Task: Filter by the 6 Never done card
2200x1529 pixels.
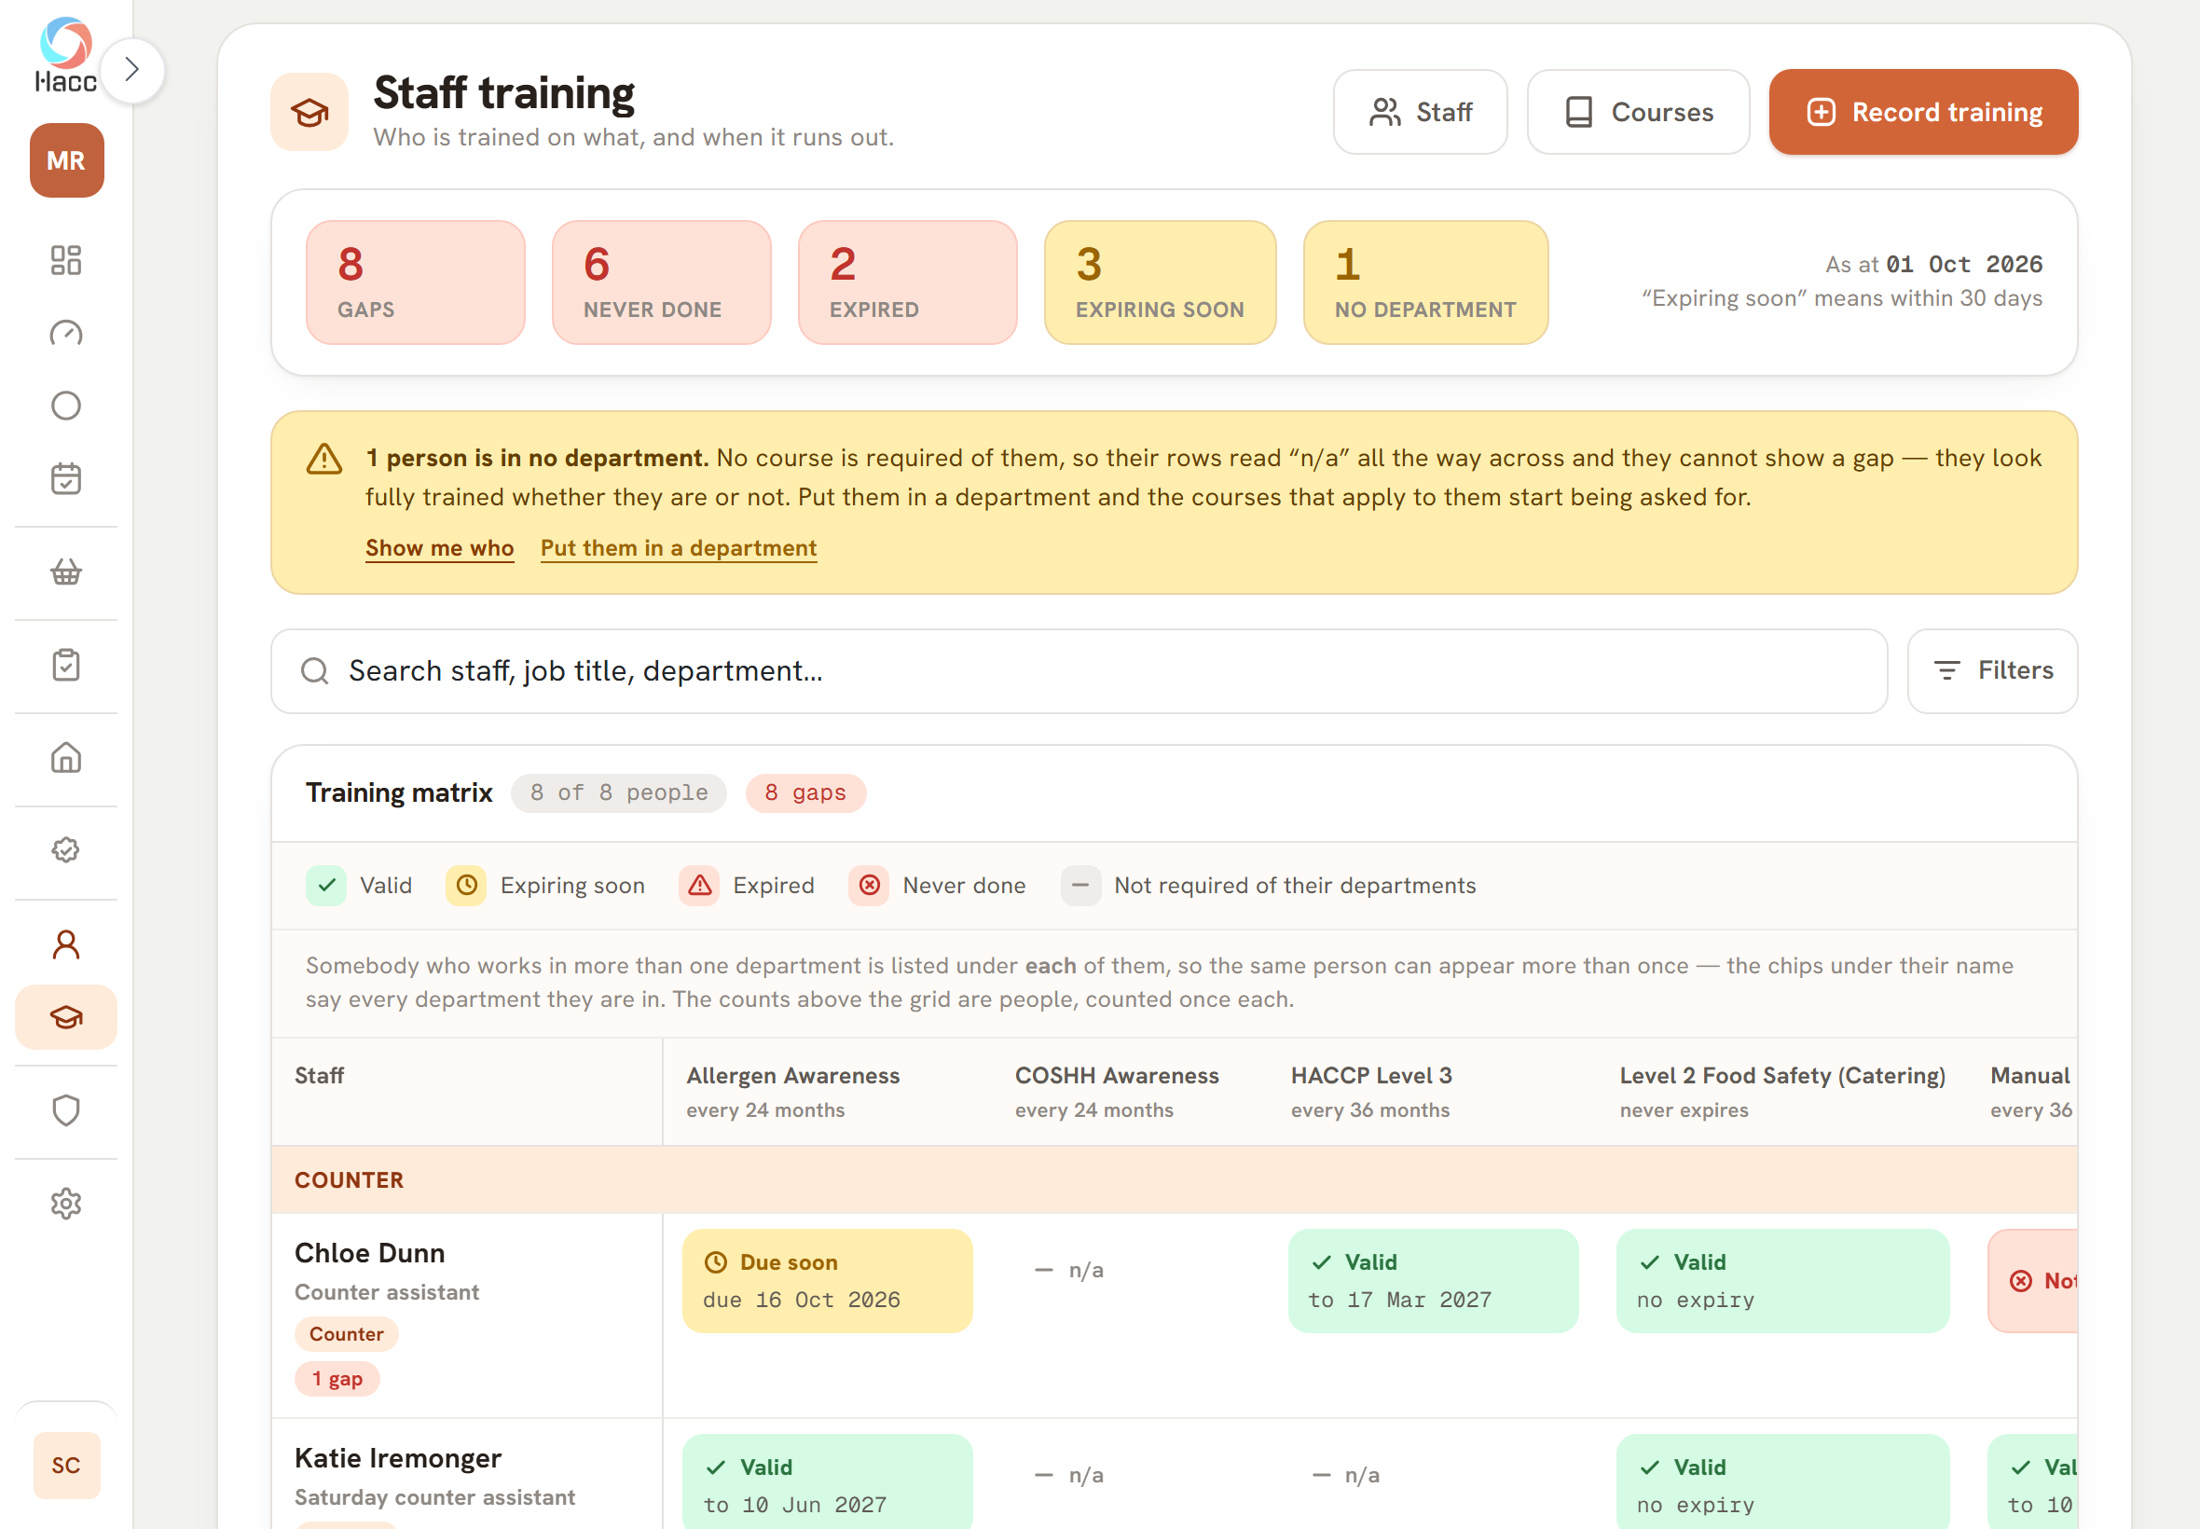Action: 662,282
